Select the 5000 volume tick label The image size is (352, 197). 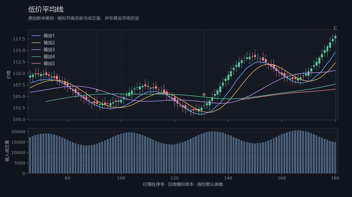tap(20, 163)
